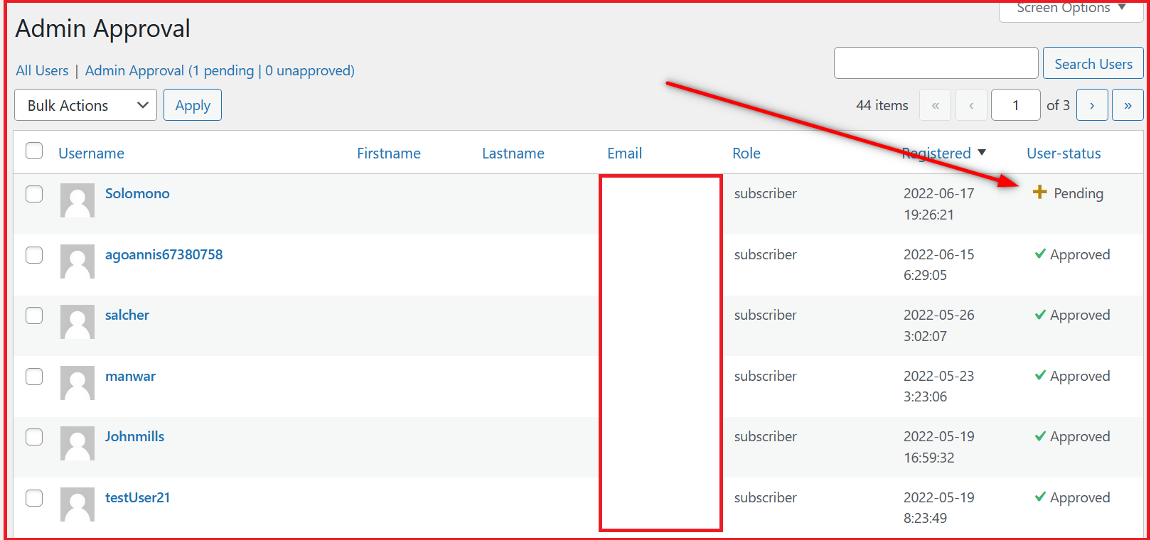Click the avatar icon next to salcher

[77, 322]
